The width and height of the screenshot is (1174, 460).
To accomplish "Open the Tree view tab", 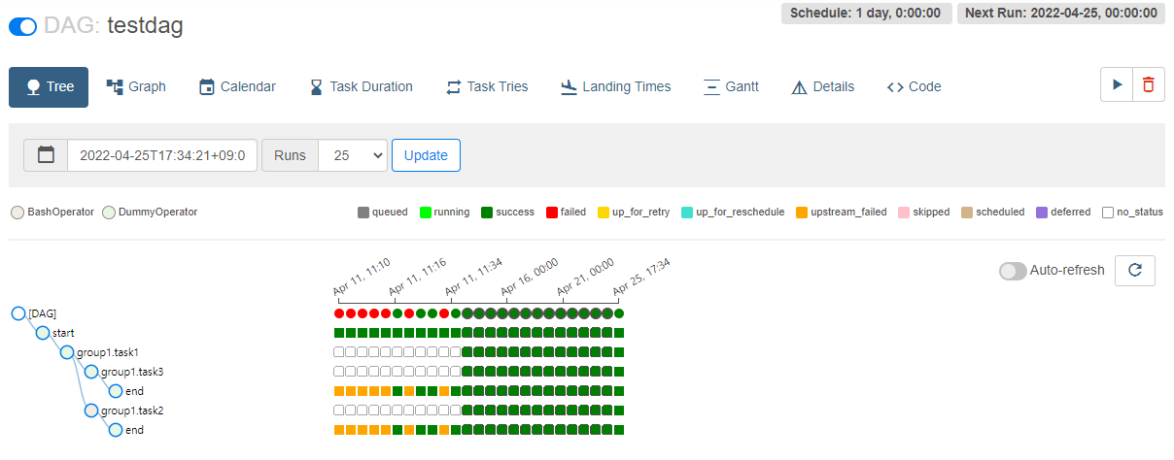I will [49, 86].
